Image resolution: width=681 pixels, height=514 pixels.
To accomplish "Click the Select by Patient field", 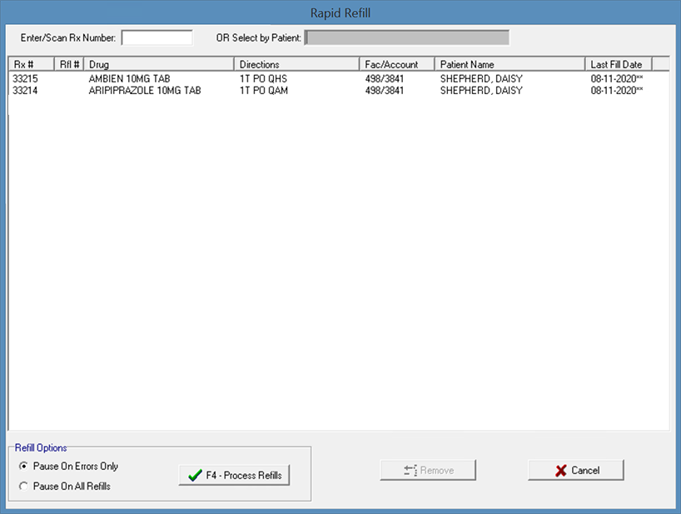I will pyautogui.click(x=407, y=37).
